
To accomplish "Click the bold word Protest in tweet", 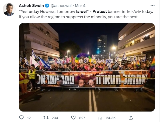I will point(100,12).
